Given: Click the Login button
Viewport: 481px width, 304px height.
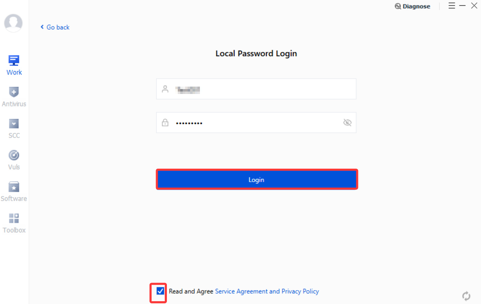Looking at the screenshot, I should tap(257, 180).
